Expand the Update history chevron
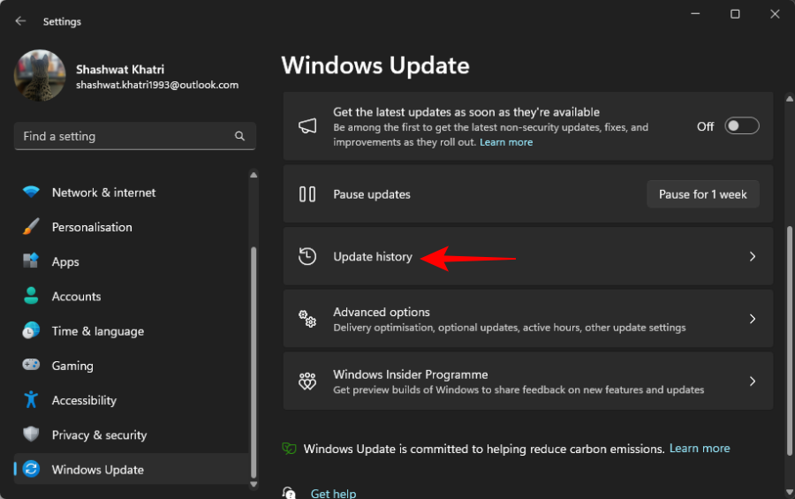Screen dimensions: 795x499 point(753,257)
